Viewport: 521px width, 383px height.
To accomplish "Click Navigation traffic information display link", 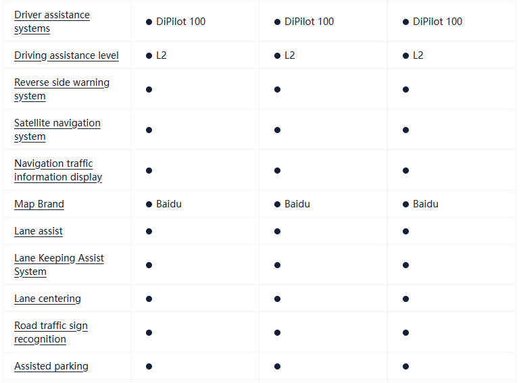I will 58,170.
